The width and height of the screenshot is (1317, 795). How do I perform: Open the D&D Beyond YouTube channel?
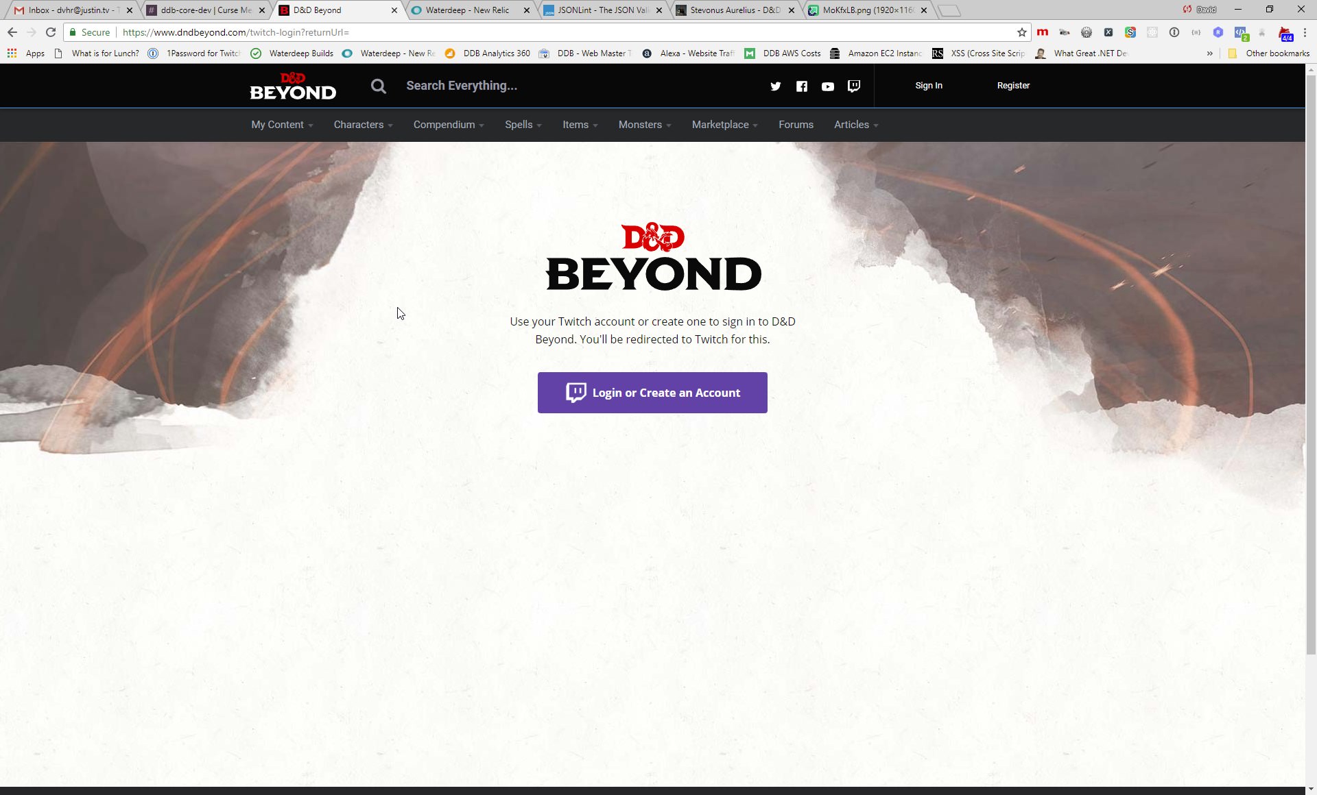[x=827, y=86]
